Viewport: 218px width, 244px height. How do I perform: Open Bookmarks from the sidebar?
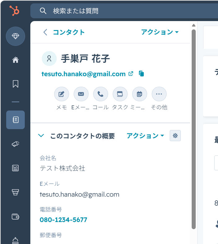[x=15, y=84]
